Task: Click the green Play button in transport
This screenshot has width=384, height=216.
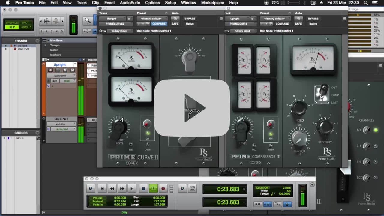Action: [x=153, y=188]
